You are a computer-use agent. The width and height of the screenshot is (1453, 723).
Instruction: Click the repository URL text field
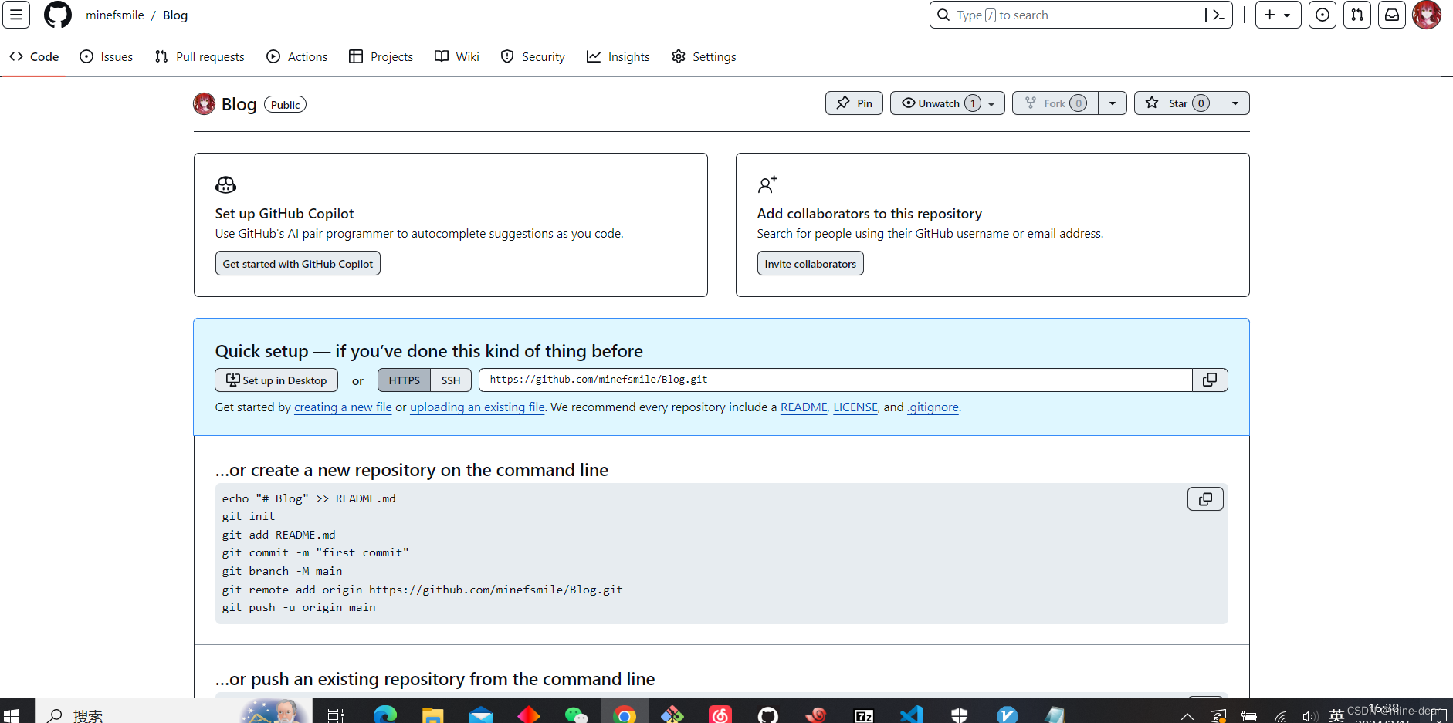tap(835, 380)
